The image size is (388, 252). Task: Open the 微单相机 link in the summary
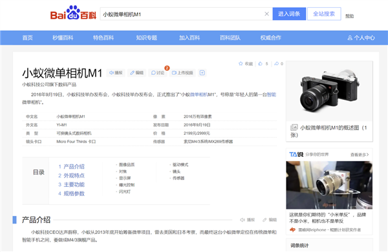point(199,95)
